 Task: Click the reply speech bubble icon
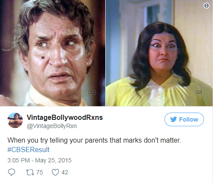click(12, 172)
